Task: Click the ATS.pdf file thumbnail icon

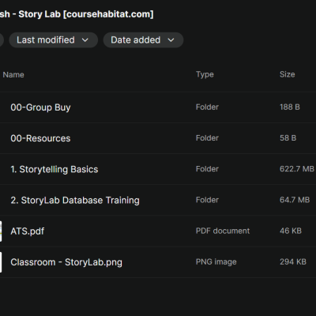Action: click(1, 231)
